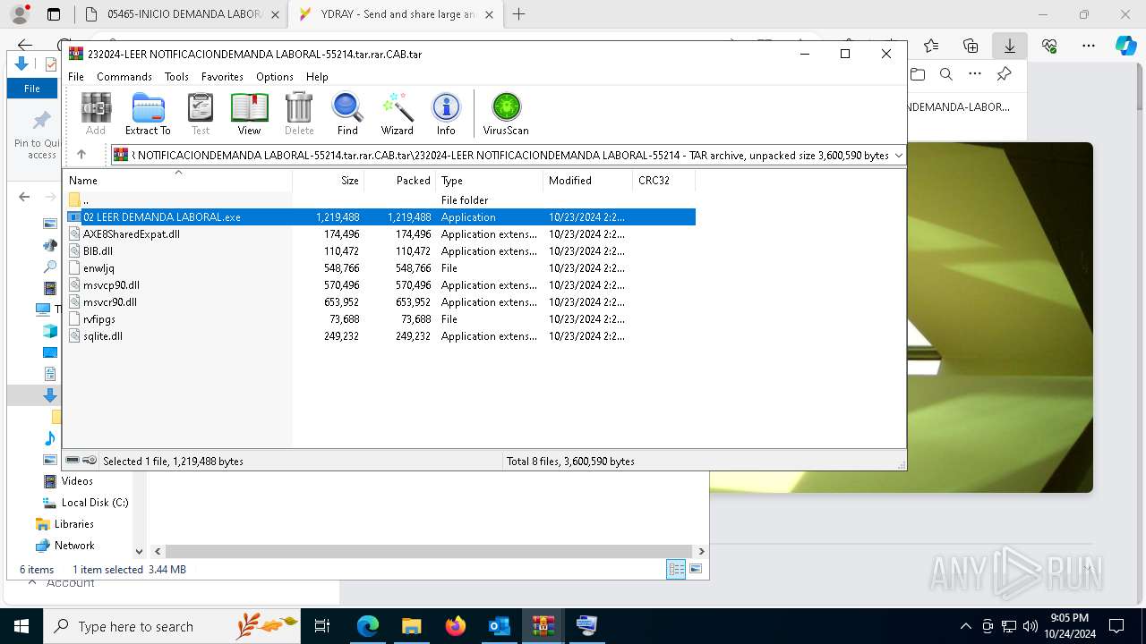Select Local Disk (C:) in Explorer
1146x644 pixels.
coord(95,503)
